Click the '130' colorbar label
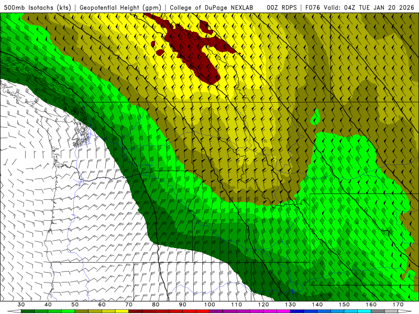 pos(290,305)
